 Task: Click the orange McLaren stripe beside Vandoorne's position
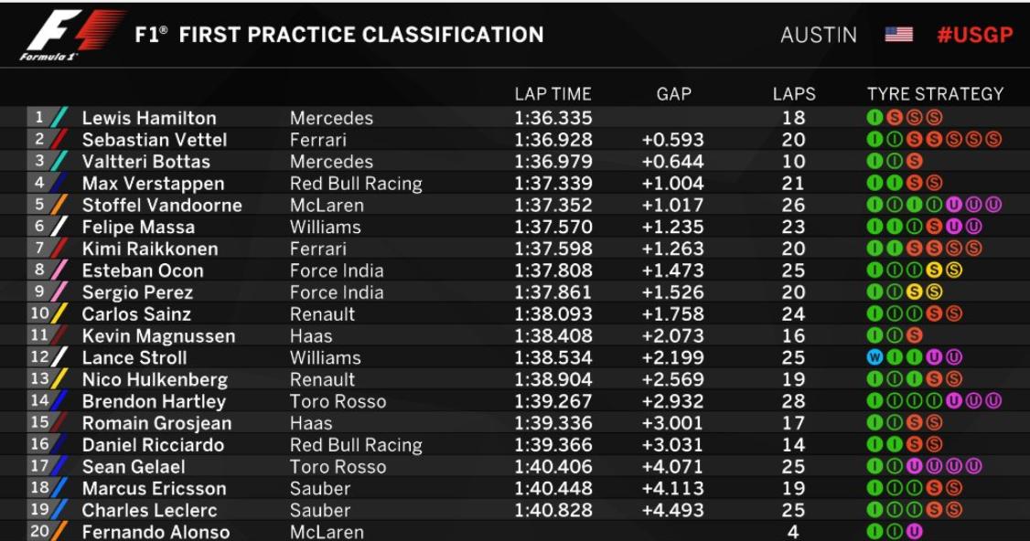(59, 205)
